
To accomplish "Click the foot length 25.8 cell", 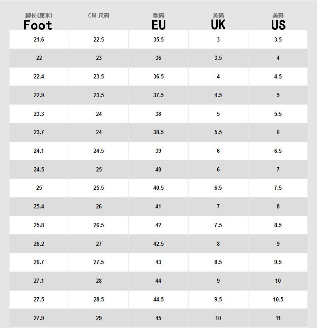I will [39, 225].
